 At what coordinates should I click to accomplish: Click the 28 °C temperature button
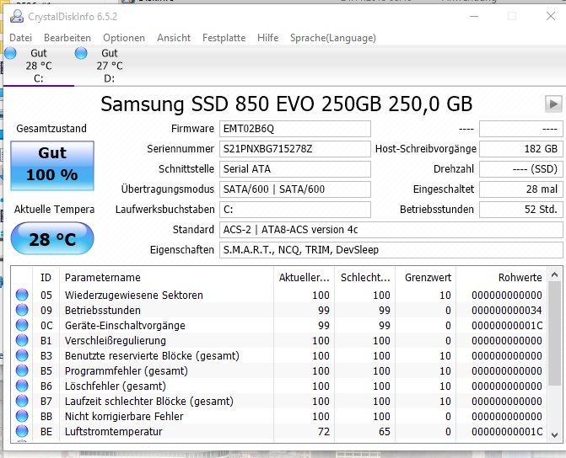(x=52, y=238)
